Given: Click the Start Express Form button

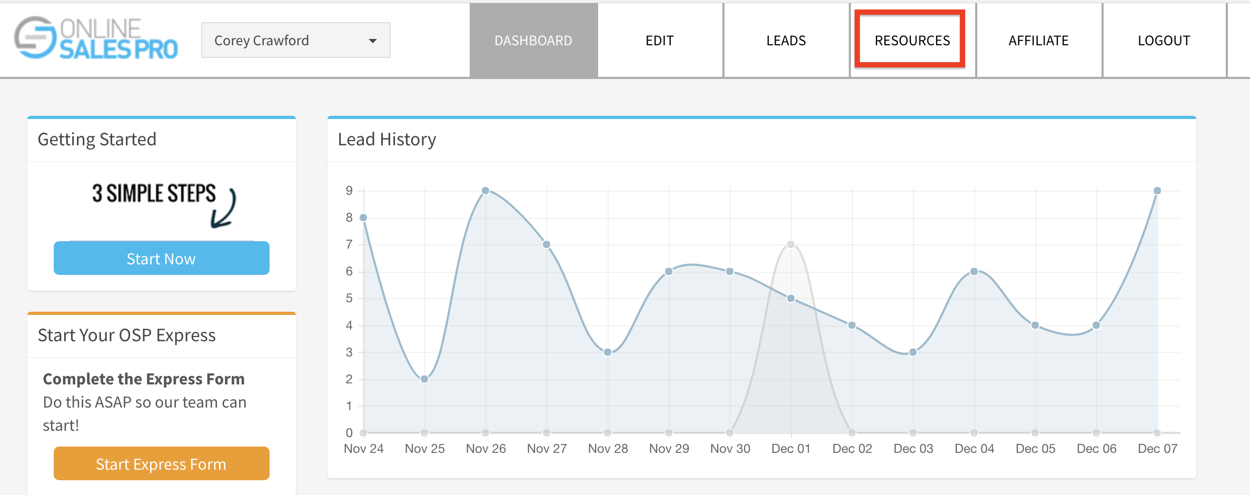Looking at the screenshot, I should click(162, 463).
